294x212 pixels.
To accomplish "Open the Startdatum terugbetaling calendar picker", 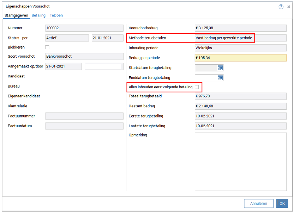I will [220, 68].
